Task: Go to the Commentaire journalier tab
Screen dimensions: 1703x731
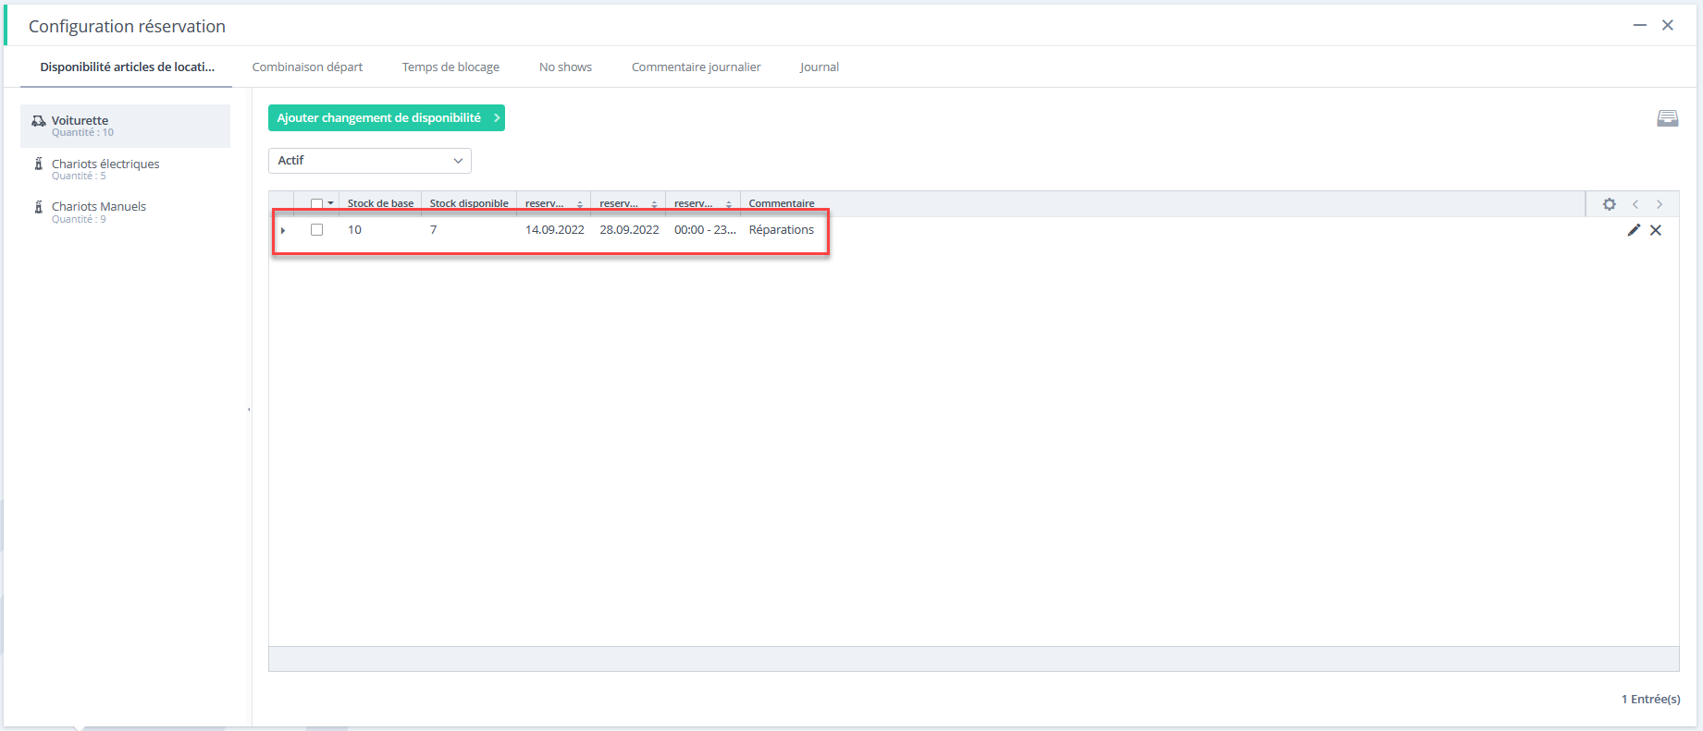Action: [696, 67]
